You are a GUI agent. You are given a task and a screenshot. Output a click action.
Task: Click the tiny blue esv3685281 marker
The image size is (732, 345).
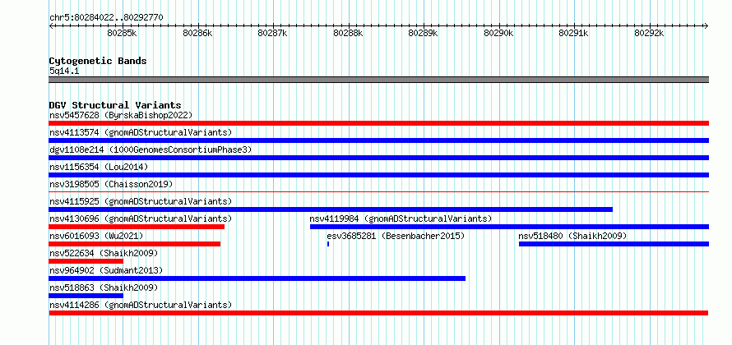(x=328, y=244)
